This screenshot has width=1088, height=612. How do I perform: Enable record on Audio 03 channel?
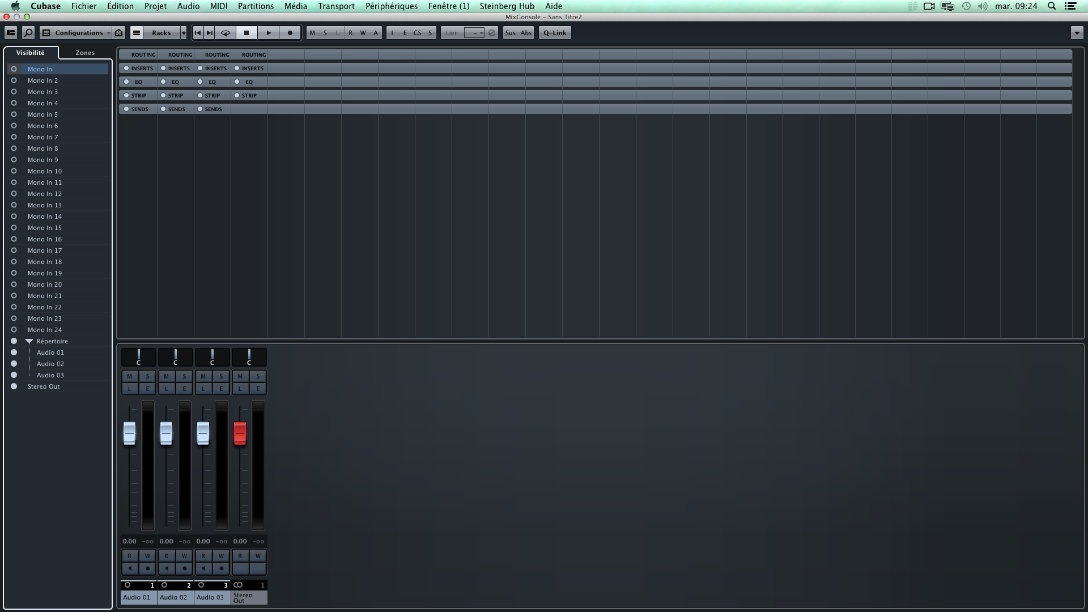coord(221,568)
